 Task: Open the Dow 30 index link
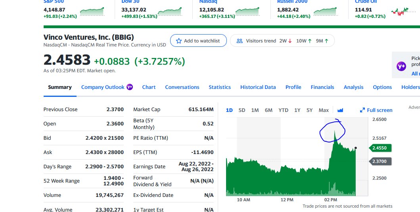click(130, 2)
